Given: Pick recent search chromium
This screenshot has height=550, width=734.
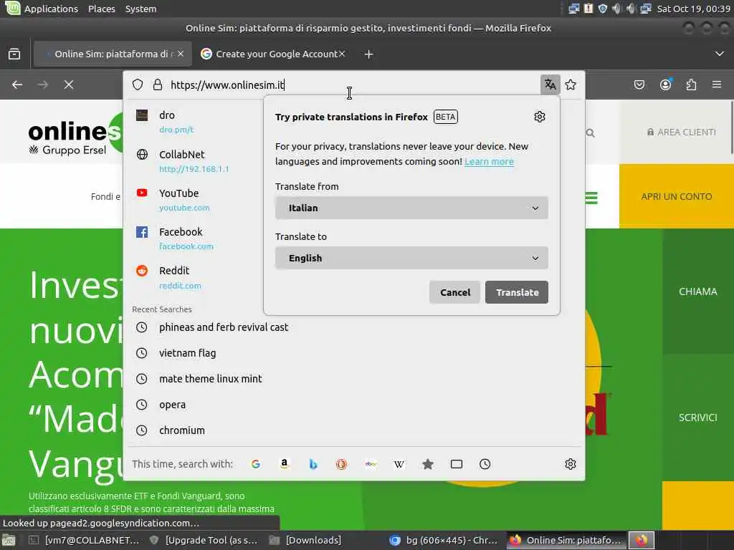Looking at the screenshot, I should [181, 430].
